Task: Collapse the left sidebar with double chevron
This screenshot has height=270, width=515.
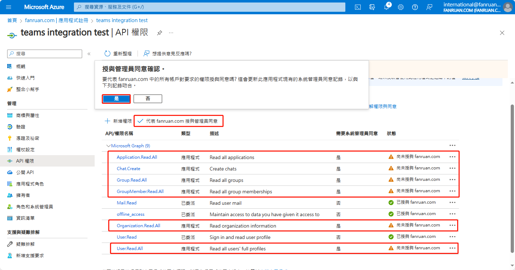Action: click(89, 54)
